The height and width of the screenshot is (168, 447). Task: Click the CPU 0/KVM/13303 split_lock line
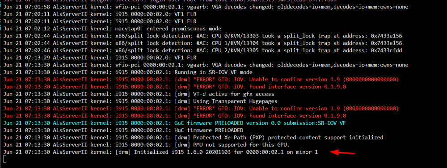coord(202,36)
